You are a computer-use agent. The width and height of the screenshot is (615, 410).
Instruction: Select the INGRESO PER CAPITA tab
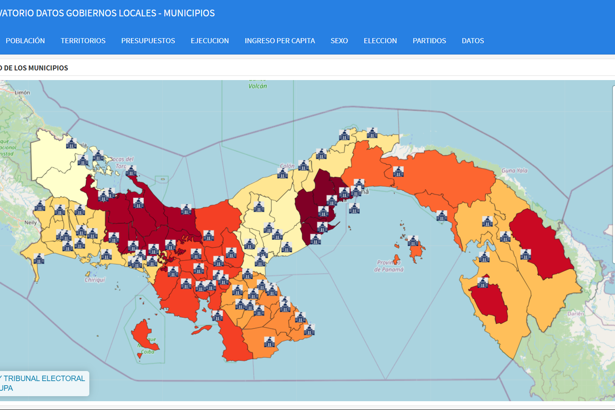280,41
